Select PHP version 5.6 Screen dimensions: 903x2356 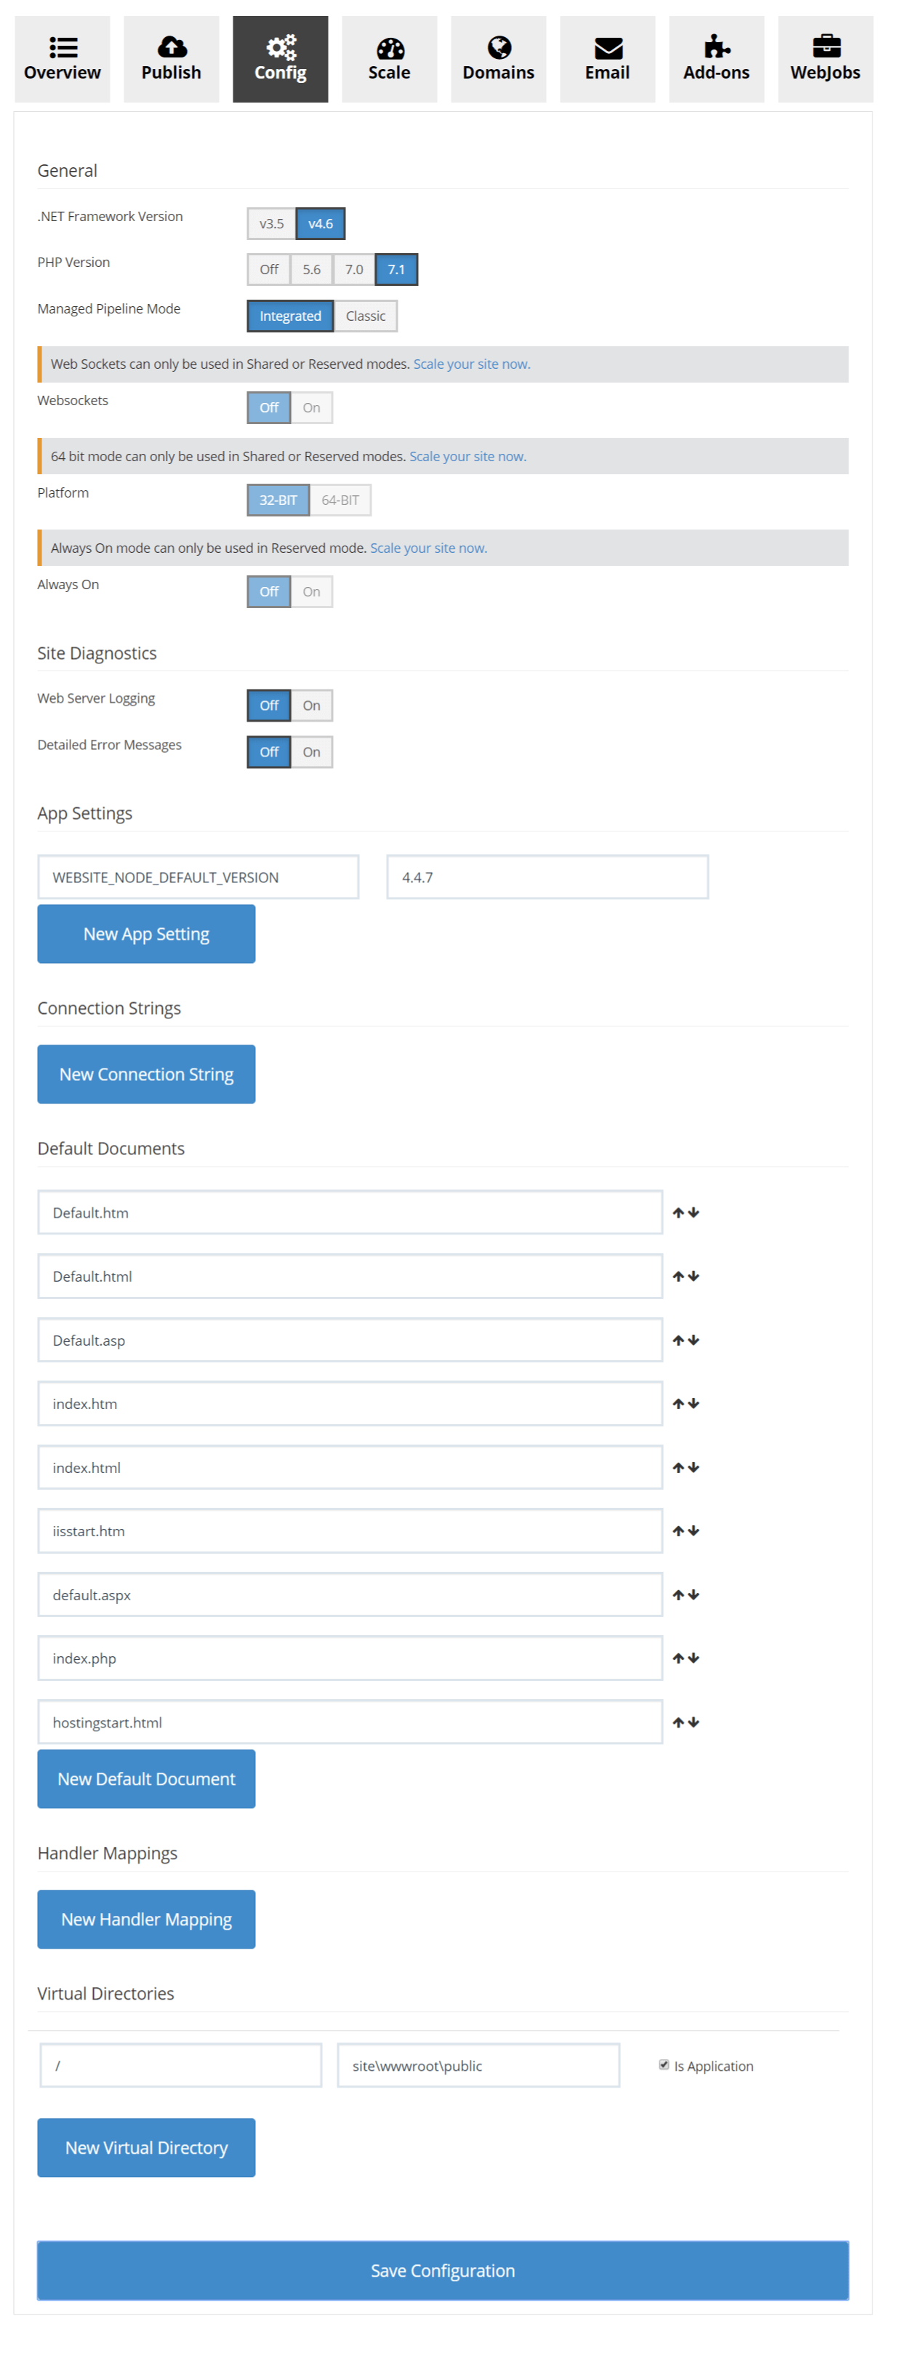click(310, 270)
